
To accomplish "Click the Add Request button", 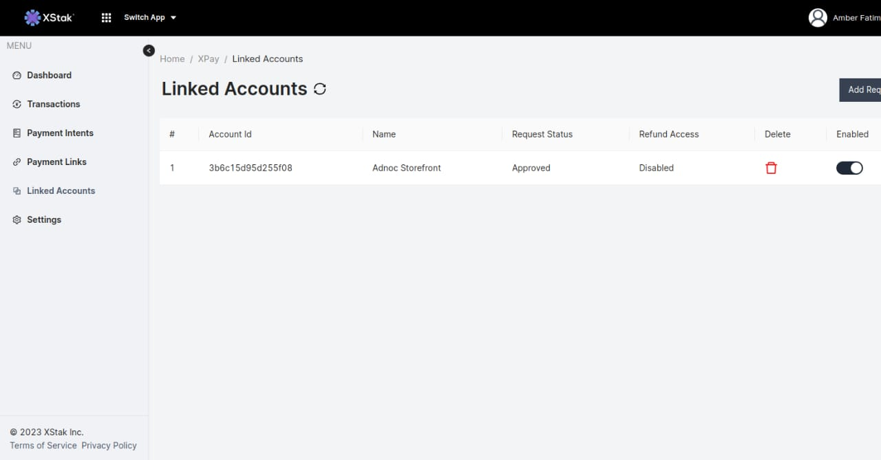I will (x=862, y=89).
